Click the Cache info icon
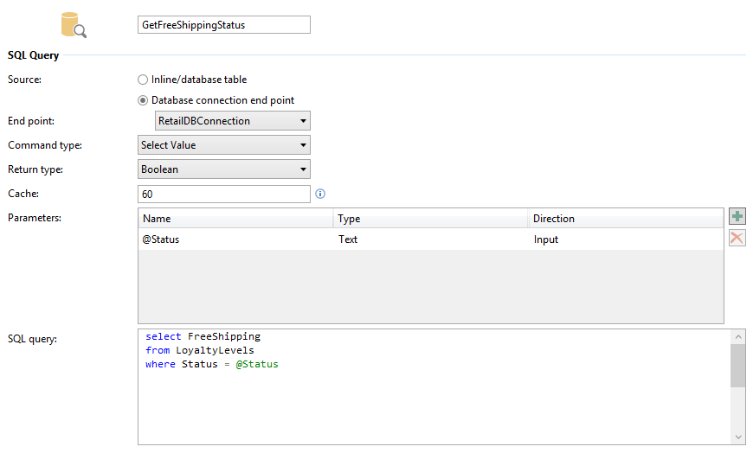753x453 pixels. pos(320,194)
